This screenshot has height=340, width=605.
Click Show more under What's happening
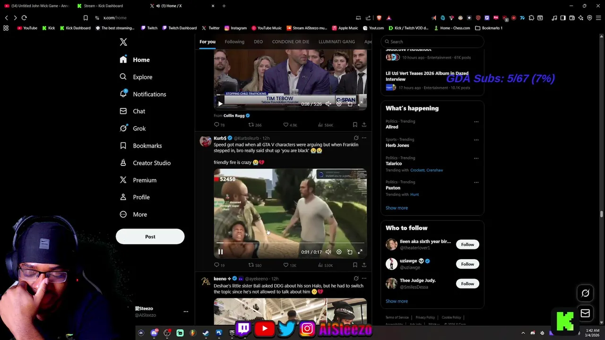coord(397,208)
